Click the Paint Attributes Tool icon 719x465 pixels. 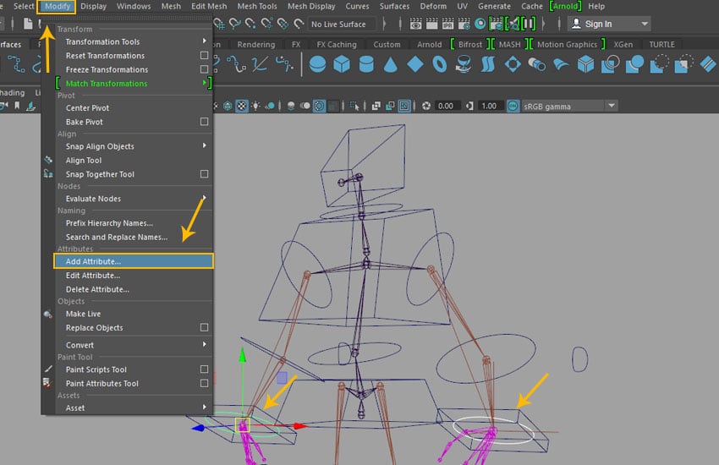48,384
